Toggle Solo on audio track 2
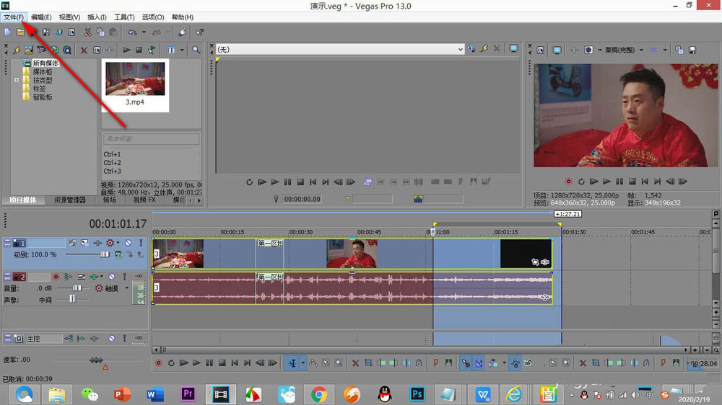 click(124, 277)
